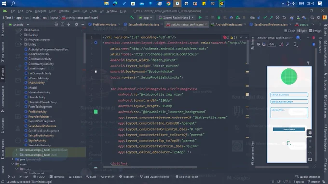Image resolution: width=328 pixels, height=184 pixels.
Task: Open the profiler gauge icon in toolbar
Action: click(x=232, y=17)
